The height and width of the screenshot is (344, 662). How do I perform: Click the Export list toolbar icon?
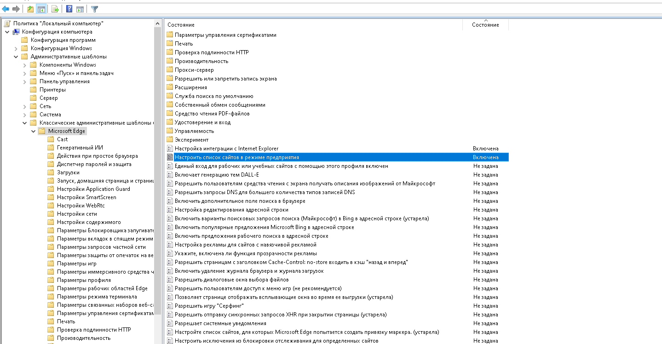click(x=55, y=9)
